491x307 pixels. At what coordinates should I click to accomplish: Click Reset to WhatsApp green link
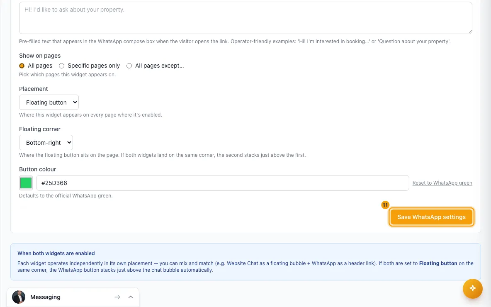[x=442, y=183]
